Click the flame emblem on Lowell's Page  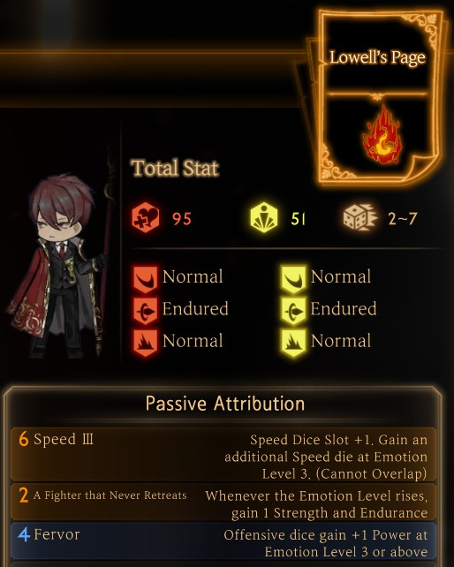pos(382,135)
